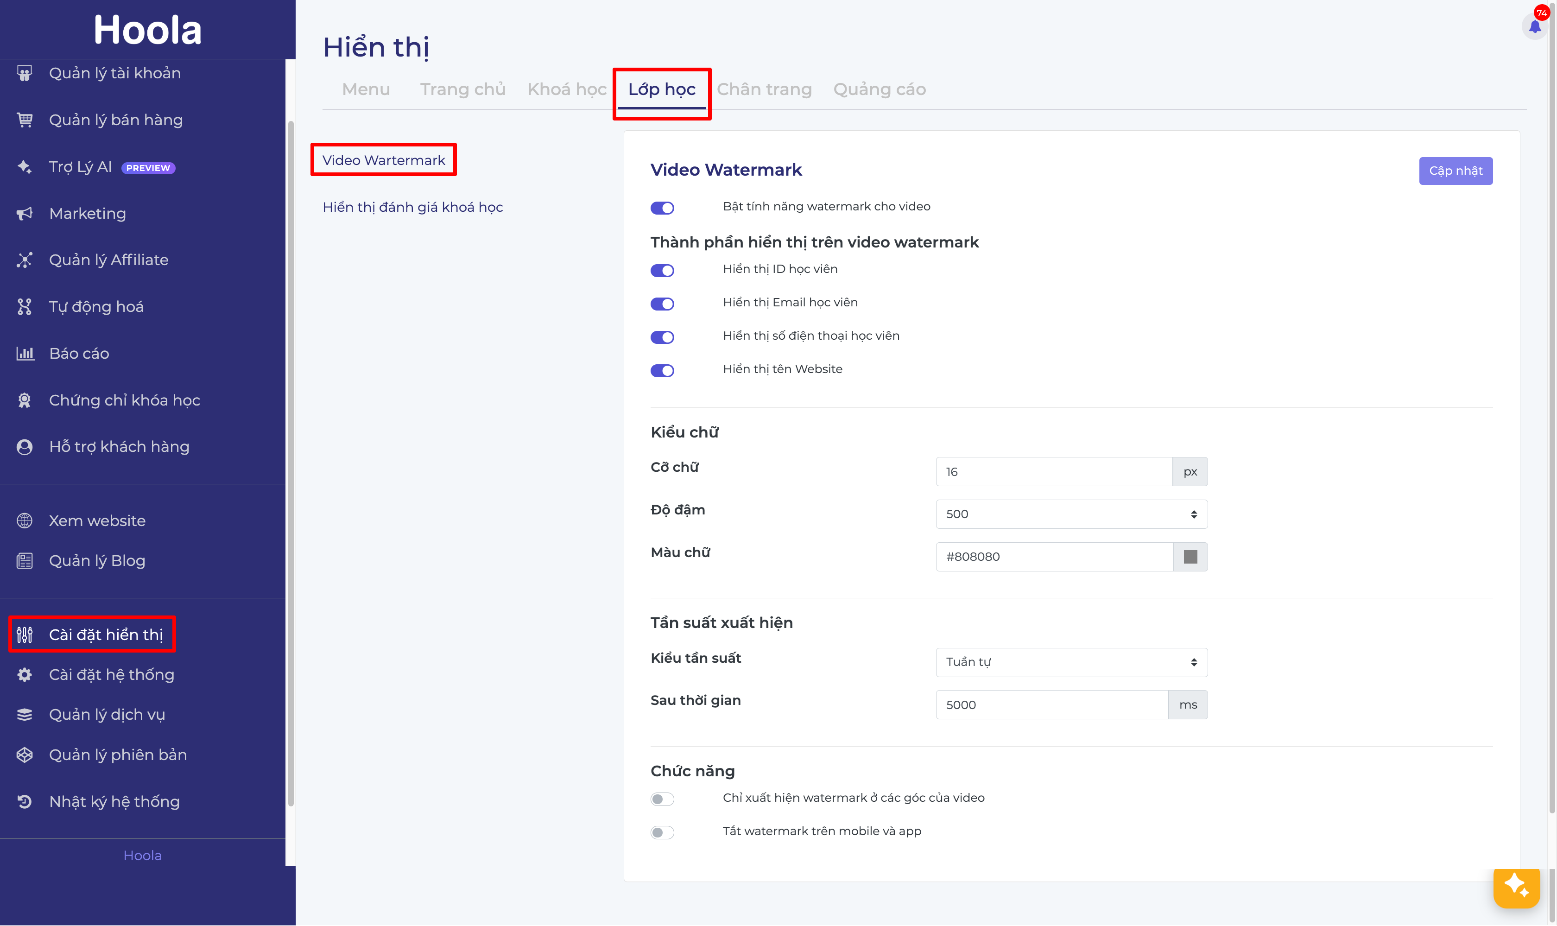Switch to the Chân trang tab
The image size is (1557, 926).
click(764, 89)
